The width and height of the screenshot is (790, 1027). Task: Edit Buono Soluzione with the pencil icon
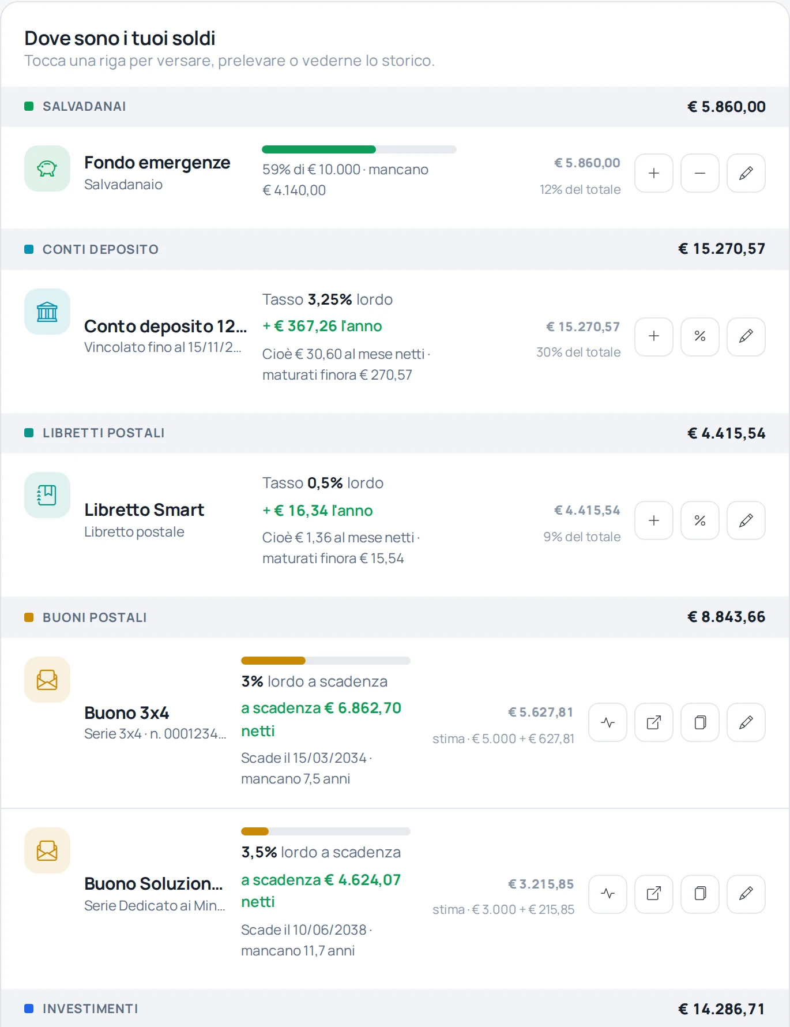point(746,894)
